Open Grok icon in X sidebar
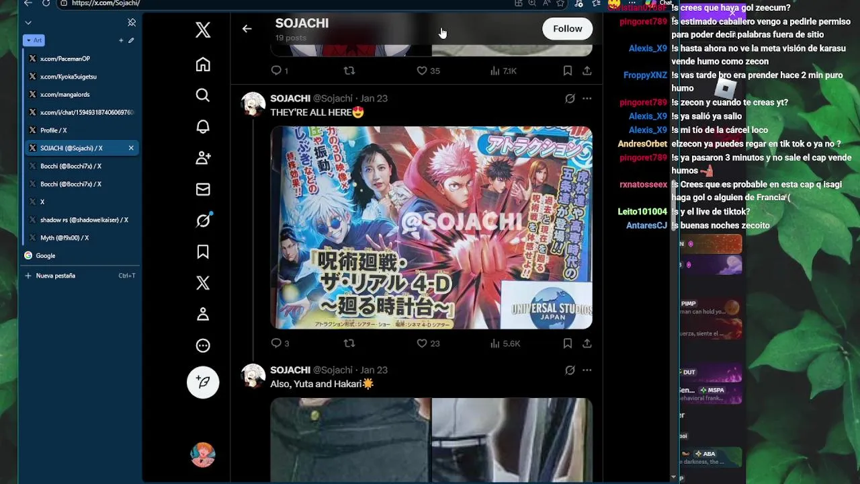 click(x=203, y=220)
